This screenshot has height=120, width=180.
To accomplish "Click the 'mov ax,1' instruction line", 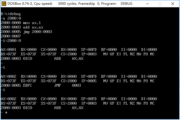I will click(21, 23).
